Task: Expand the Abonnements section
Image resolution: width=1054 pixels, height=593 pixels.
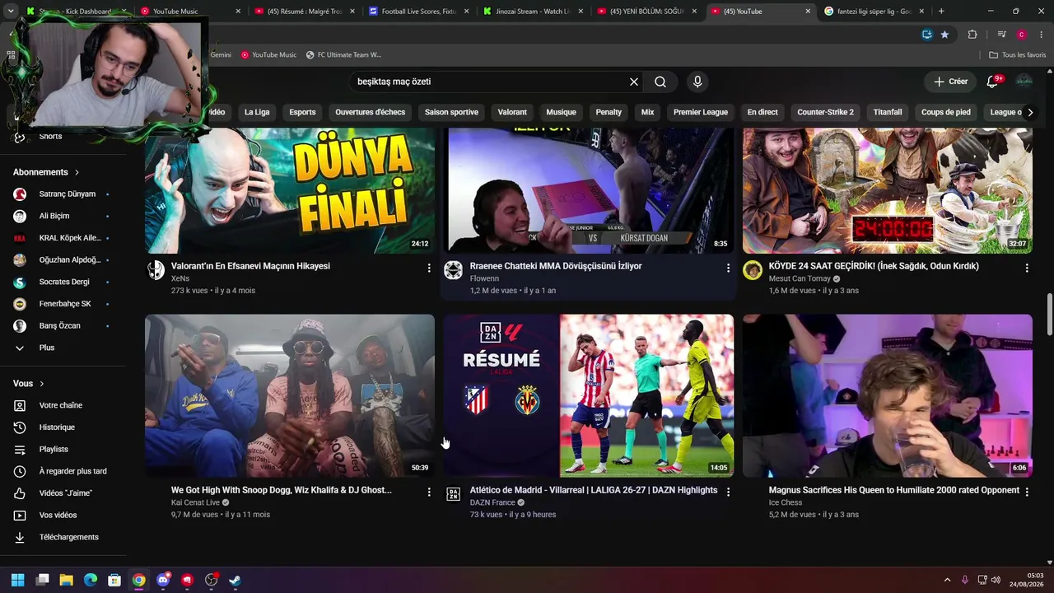Action: pos(46,172)
